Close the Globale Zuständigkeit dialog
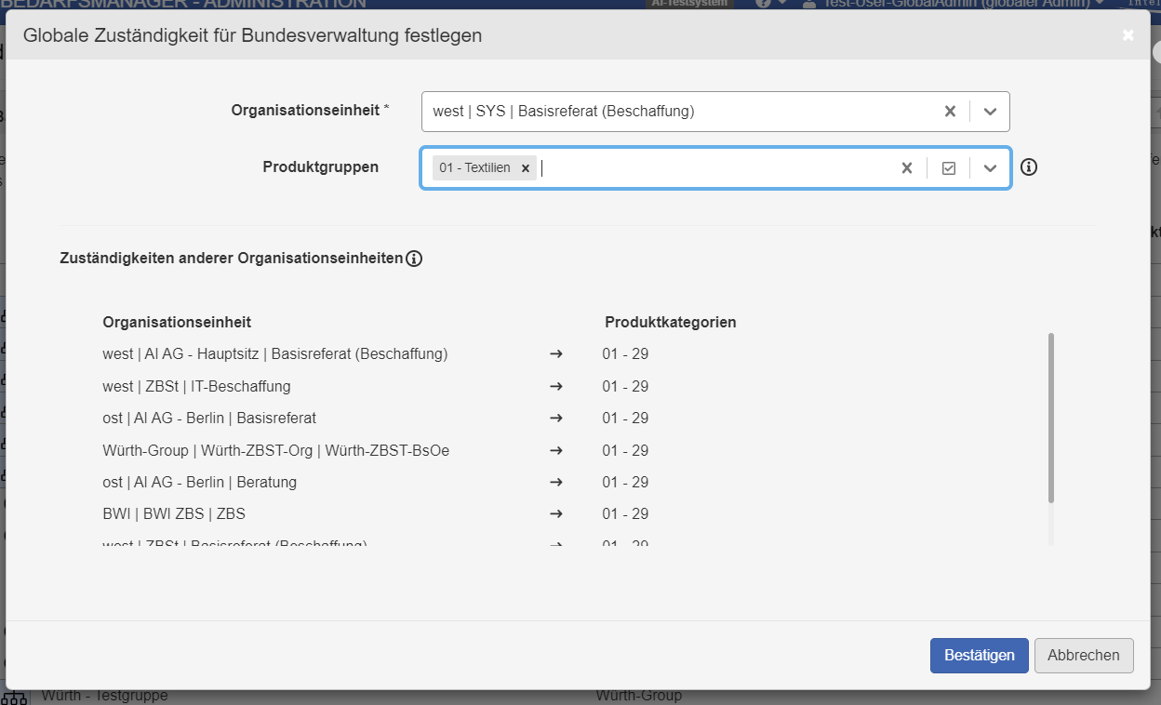The width and height of the screenshot is (1161, 705). tap(1127, 34)
